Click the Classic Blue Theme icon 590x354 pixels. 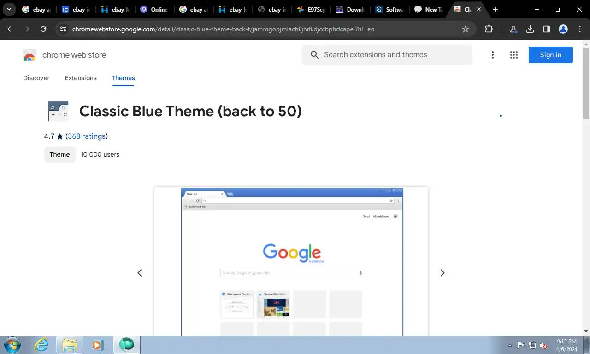[58, 111]
